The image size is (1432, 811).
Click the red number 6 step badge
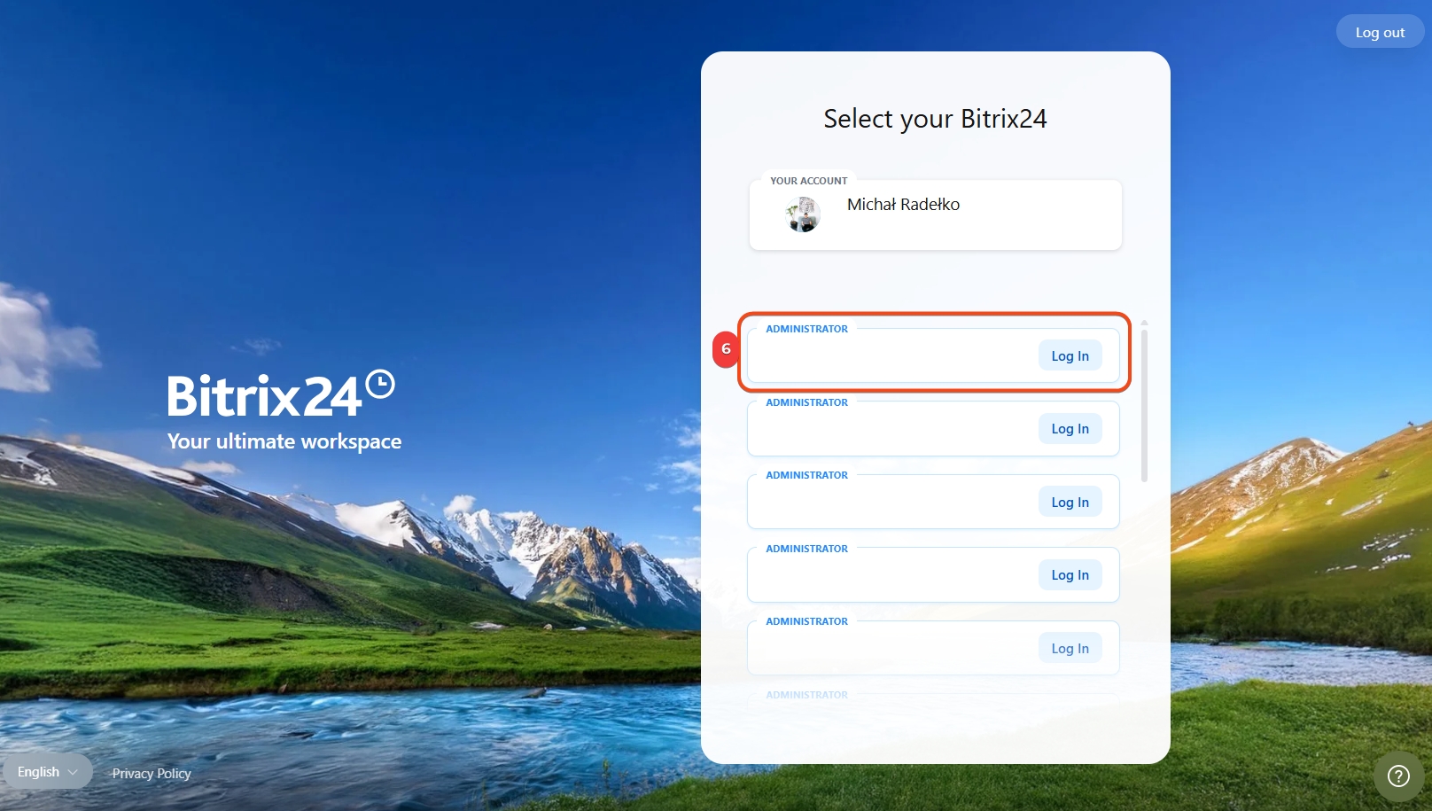click(x=726, y=349)
